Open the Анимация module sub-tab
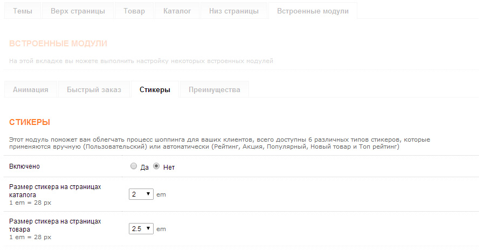Screen dimensions: 483x251 point(30,89)
